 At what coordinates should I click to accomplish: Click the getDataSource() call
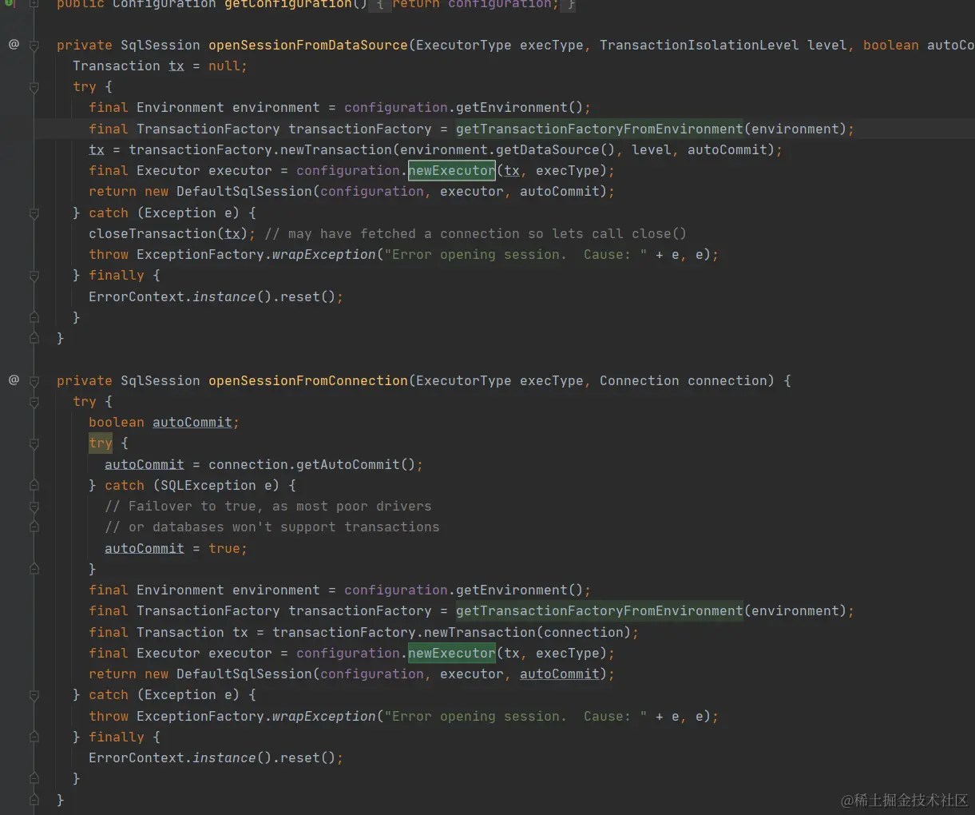point(555,149)
